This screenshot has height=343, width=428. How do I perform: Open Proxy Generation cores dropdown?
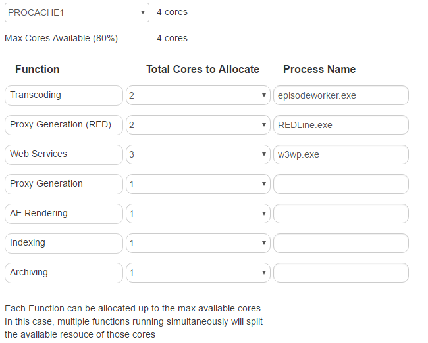198,184
